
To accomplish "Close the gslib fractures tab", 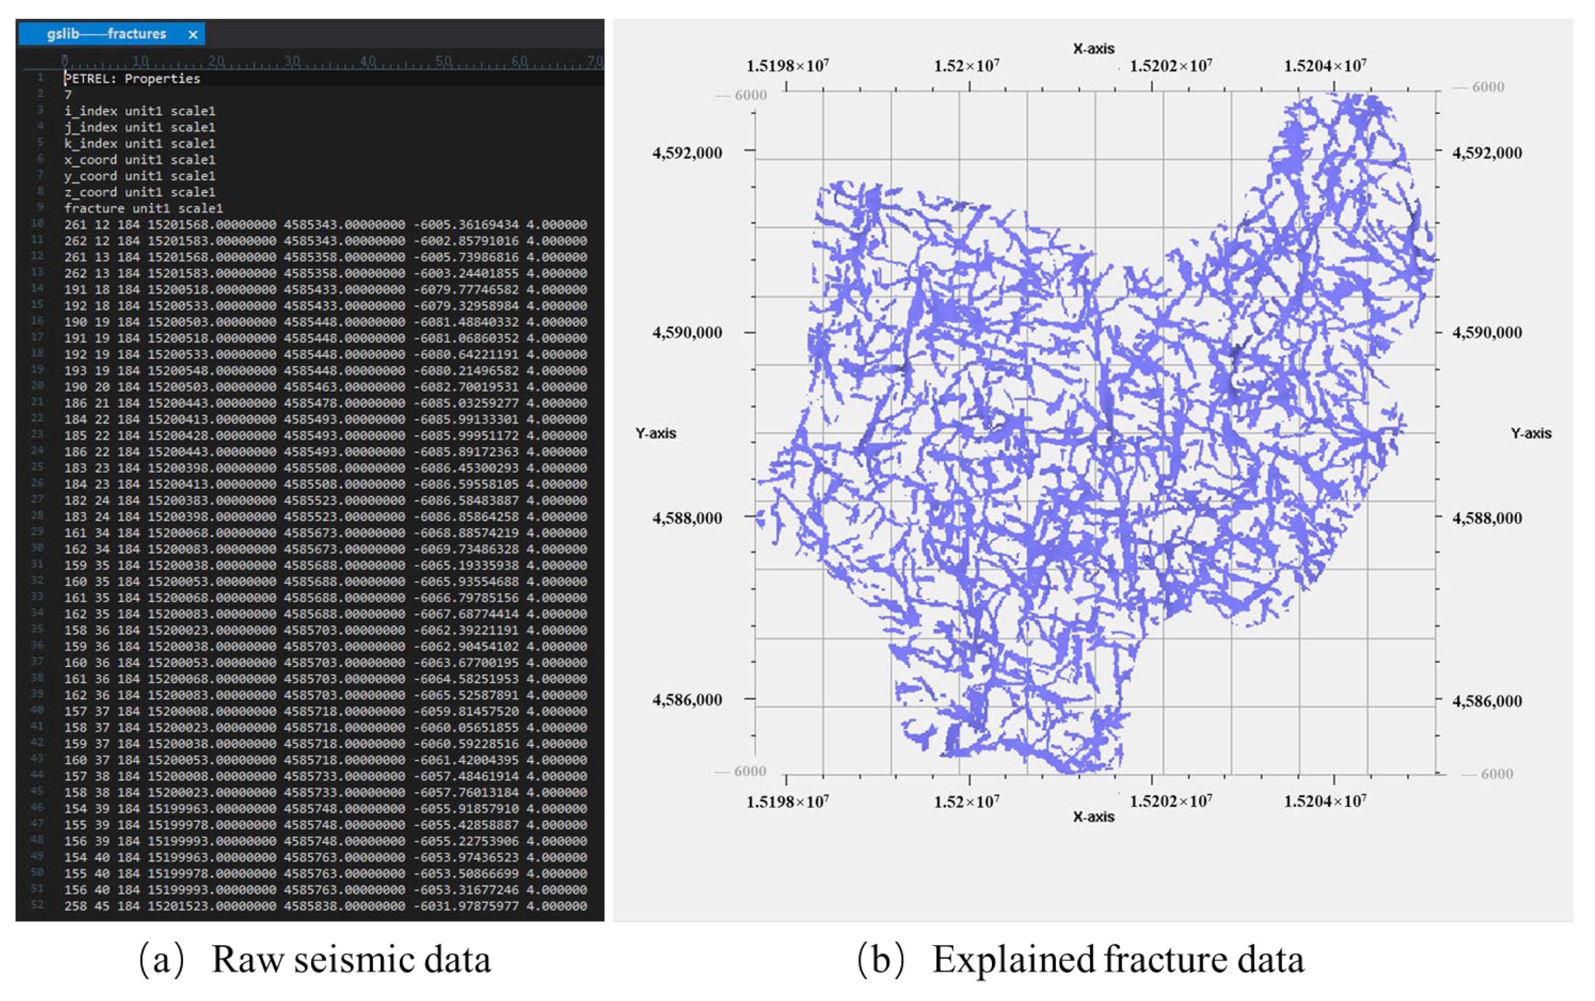I will 193,34.
